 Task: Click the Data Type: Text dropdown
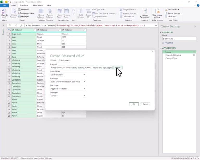coord(99,10)
